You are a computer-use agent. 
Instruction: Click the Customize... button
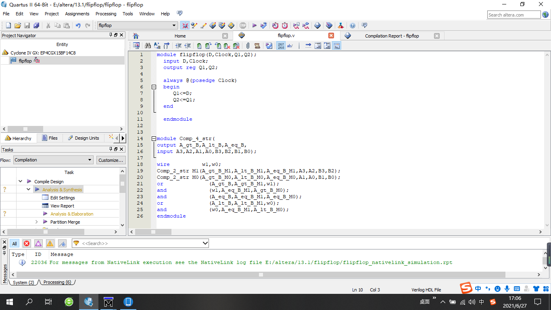click(111, 160)
